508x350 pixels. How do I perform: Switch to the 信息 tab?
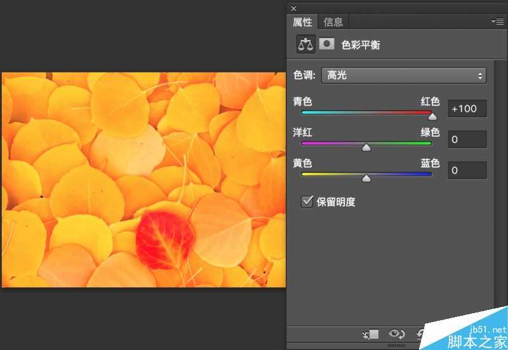pos(333,22)
